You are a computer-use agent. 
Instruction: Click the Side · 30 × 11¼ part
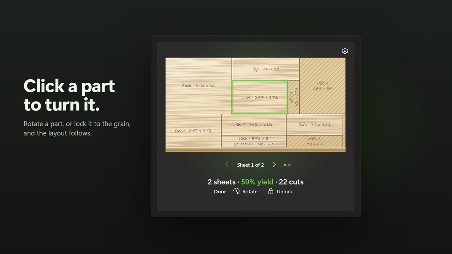(315, 125)
